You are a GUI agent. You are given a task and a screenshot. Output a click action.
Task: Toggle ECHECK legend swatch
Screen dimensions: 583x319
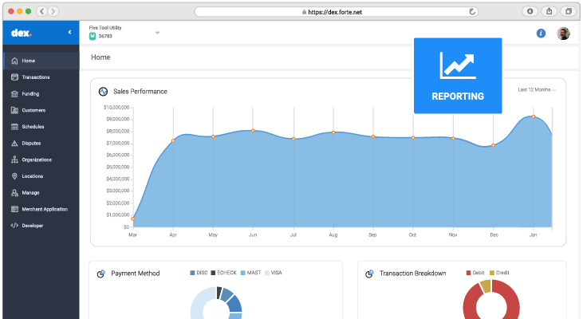click(213, 273)
